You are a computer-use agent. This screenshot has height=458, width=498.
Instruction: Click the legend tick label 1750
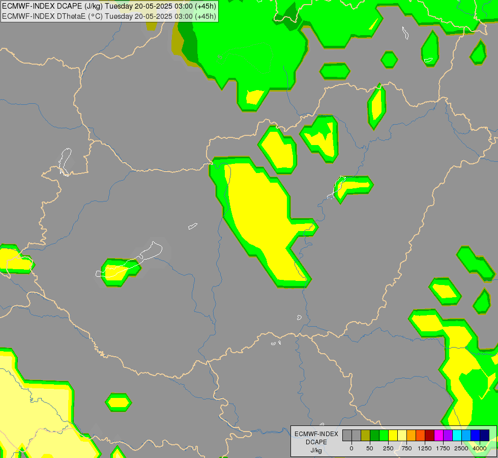point(443,448)
